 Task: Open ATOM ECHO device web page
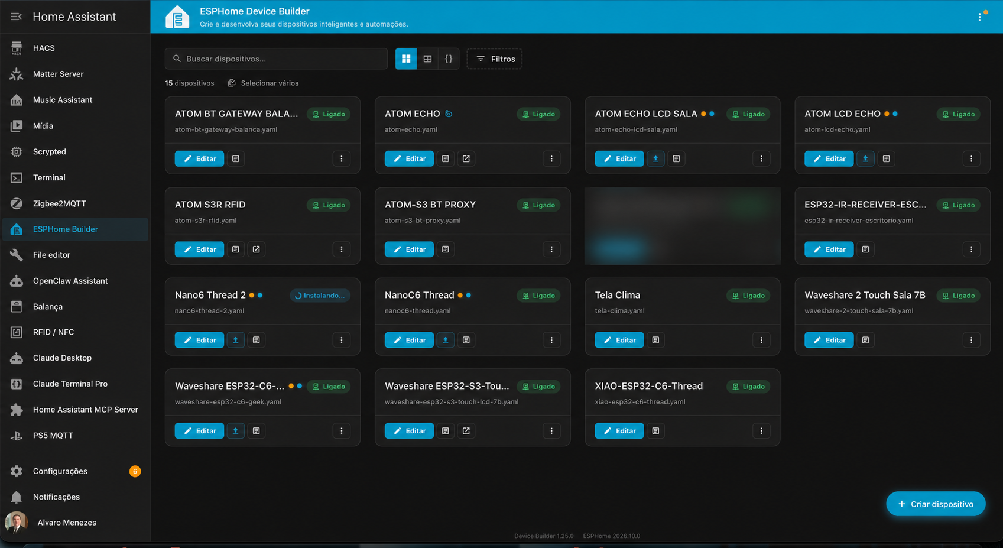[x=466, y=158]
